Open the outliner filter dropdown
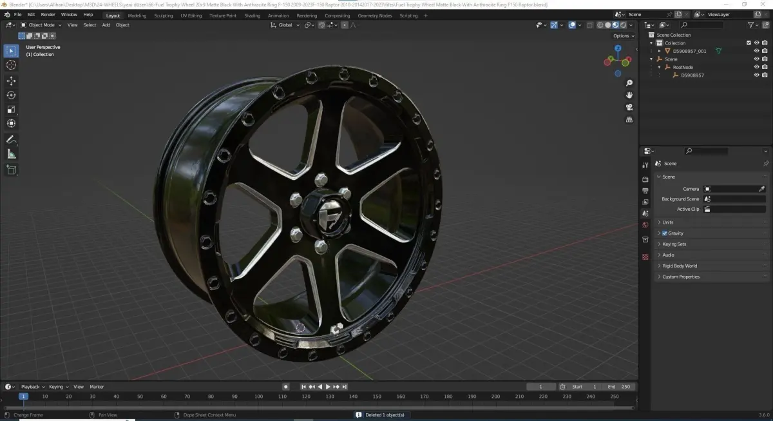This screenshot has width=773, height=421. click(x=753, y=24)
